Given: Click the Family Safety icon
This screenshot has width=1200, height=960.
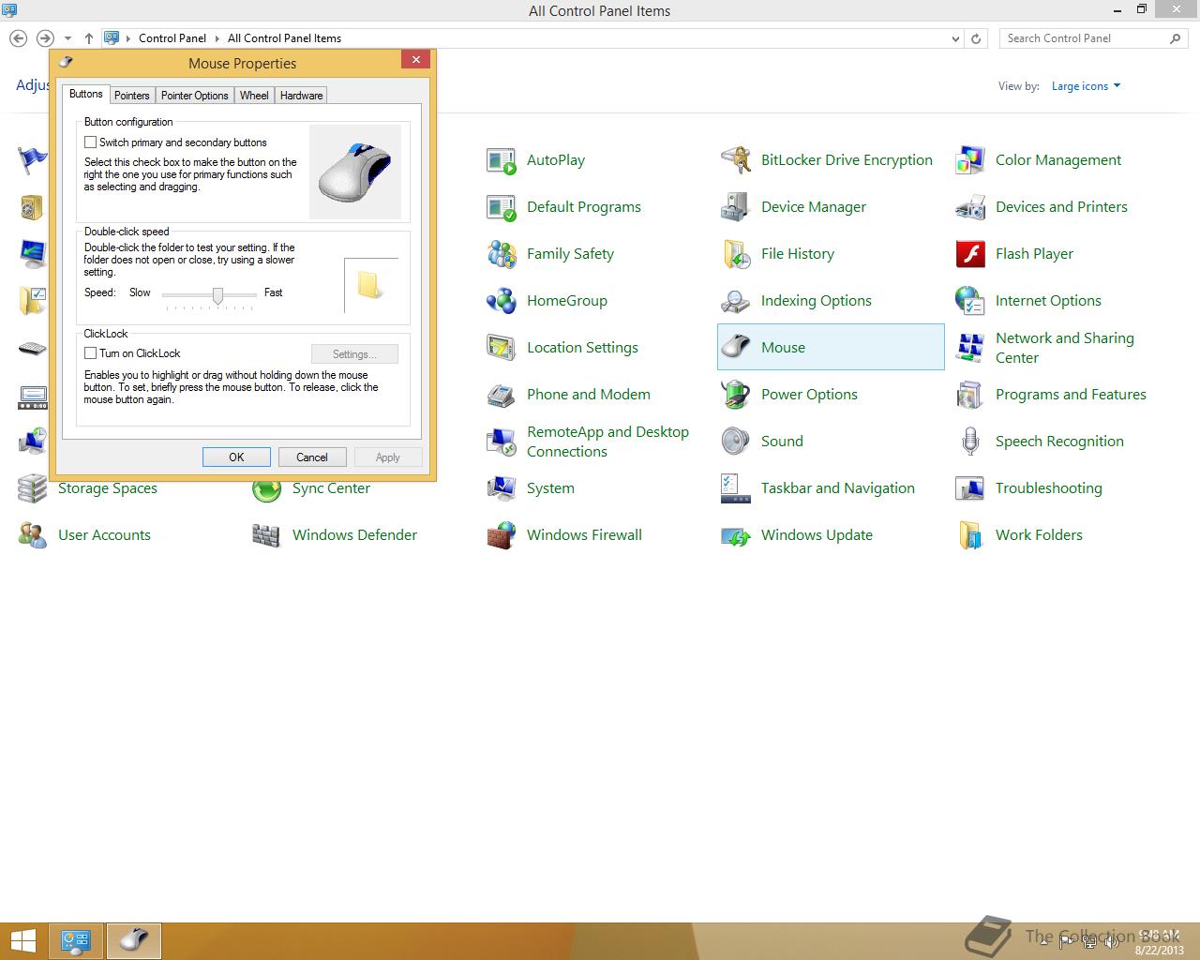Looking at the screenshot, I should coord(502,254).
